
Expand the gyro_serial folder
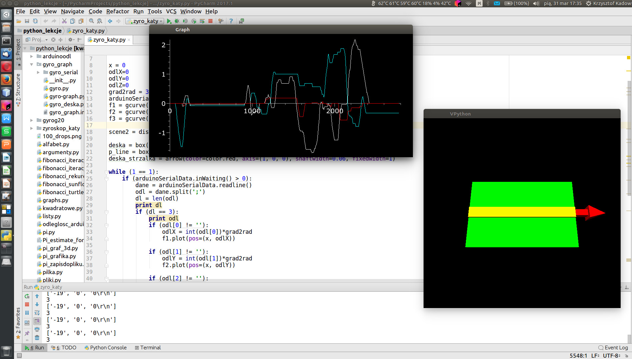(38, 72)
